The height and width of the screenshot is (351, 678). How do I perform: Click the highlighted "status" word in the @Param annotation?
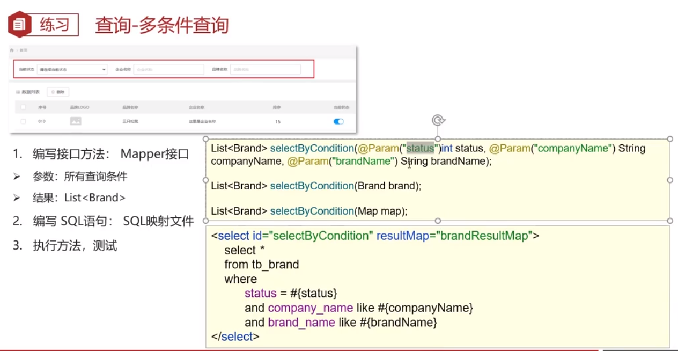(420, 148)
